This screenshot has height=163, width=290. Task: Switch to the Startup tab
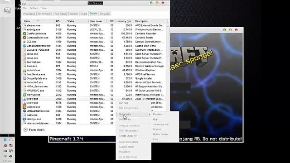point(74,14)
